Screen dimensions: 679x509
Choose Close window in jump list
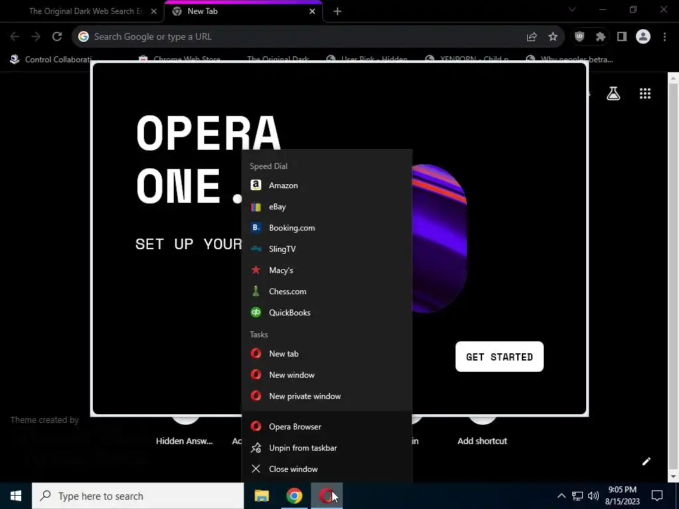click(x=326, y=469)
